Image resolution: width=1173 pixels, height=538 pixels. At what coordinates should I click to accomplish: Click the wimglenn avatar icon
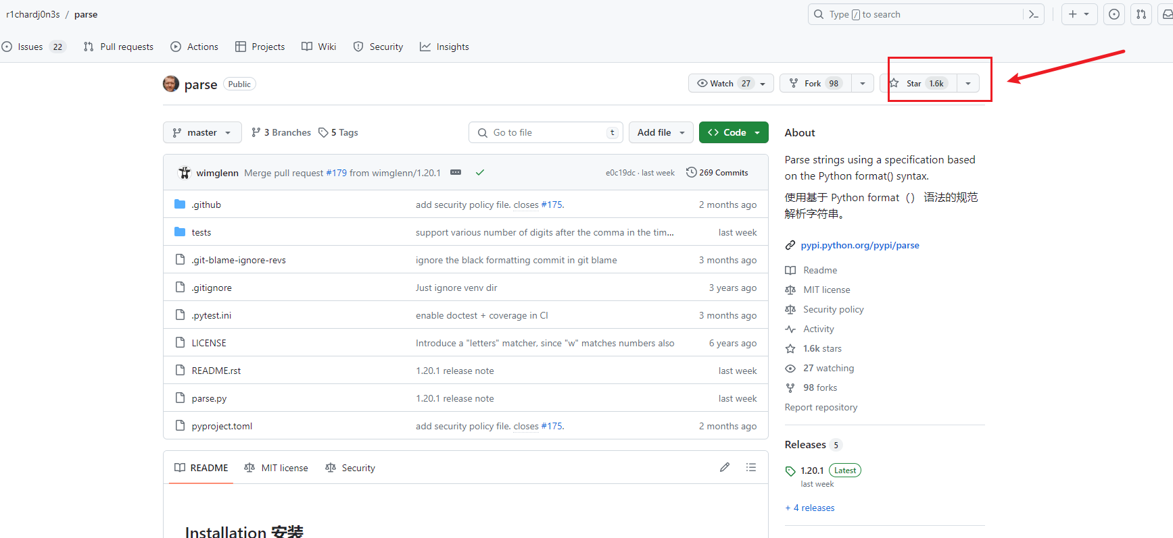185,173
